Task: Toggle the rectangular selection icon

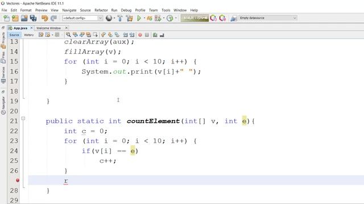Action: pos(95,35)
